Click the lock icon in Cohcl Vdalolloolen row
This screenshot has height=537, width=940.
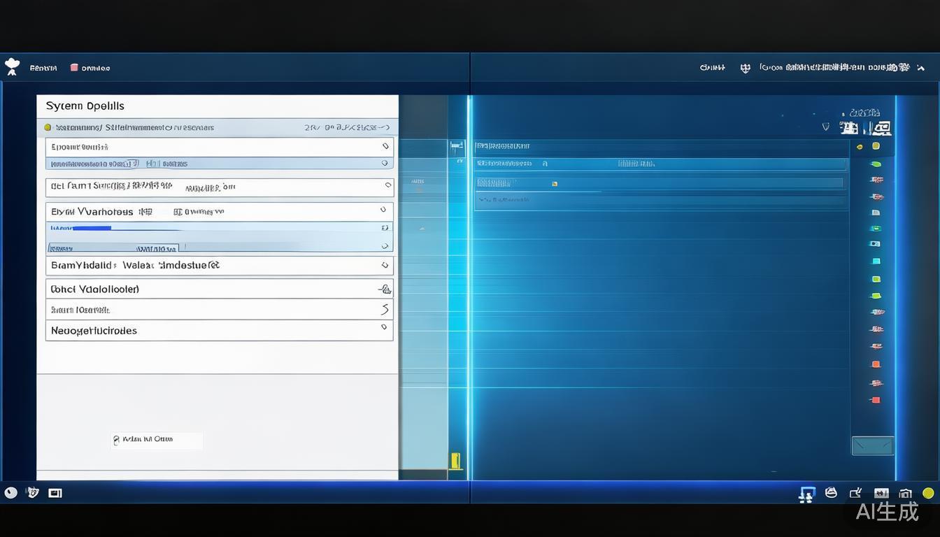[x=384, y=289]
